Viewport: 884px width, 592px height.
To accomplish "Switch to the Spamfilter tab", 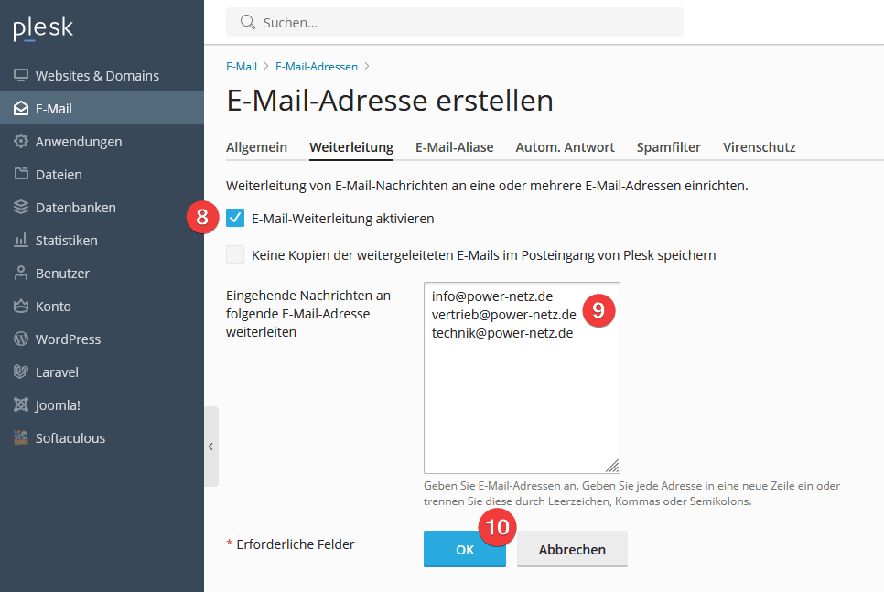I will tap(668, 146).
